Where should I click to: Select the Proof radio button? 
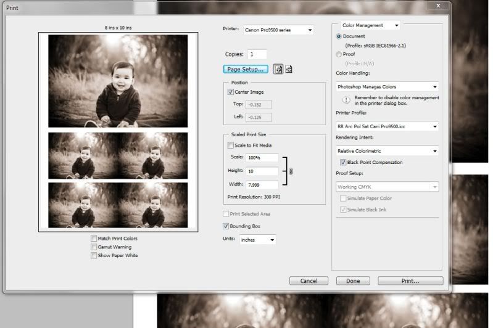coord(339,54)
